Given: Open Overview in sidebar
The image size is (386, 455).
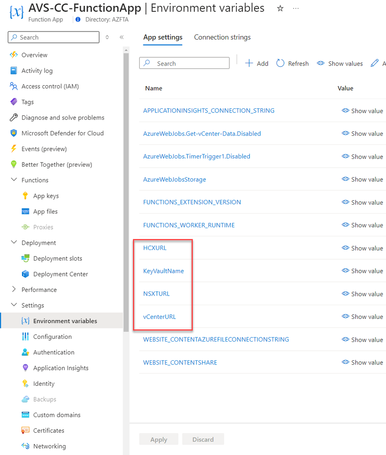Looking at the screenshot, I should (x=34, y=55).
